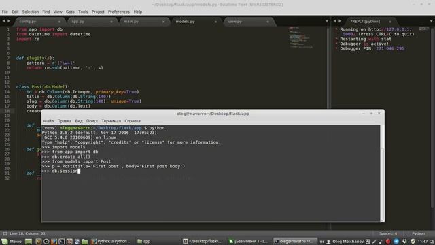This screenshot has height=245, width=435.
Task: Open the terminal 'Вид' menu
Action: (79, 121)
